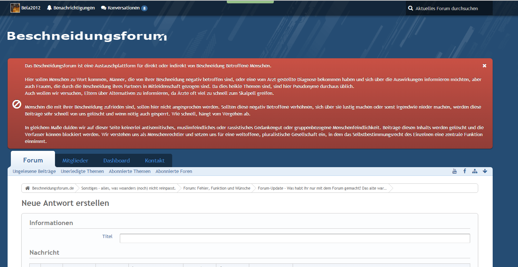Image resolution: width=518 pixels, height=267 pixels.
Task: Open the sitemap icon
Action: click(x=475, y=171)
